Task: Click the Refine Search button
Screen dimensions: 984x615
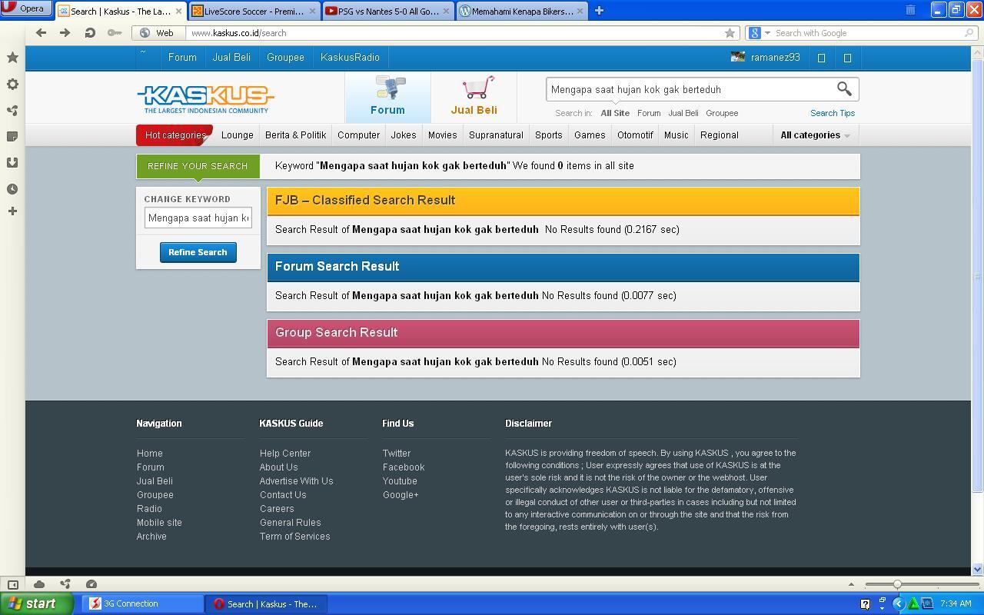Action: point(198,252)
